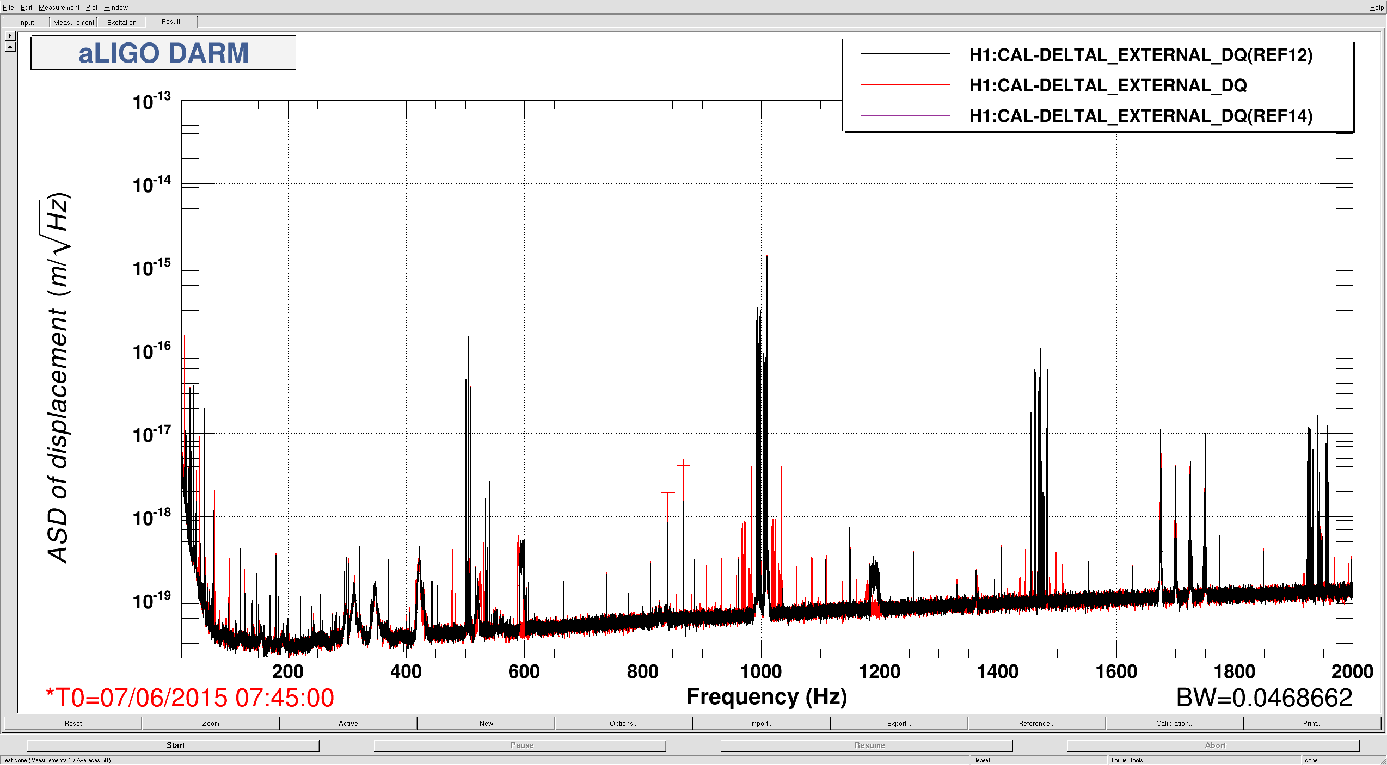The width and height of the screenshot is (1387, 765).
Task: Open the File menu
Action: (x=8, y=7)
